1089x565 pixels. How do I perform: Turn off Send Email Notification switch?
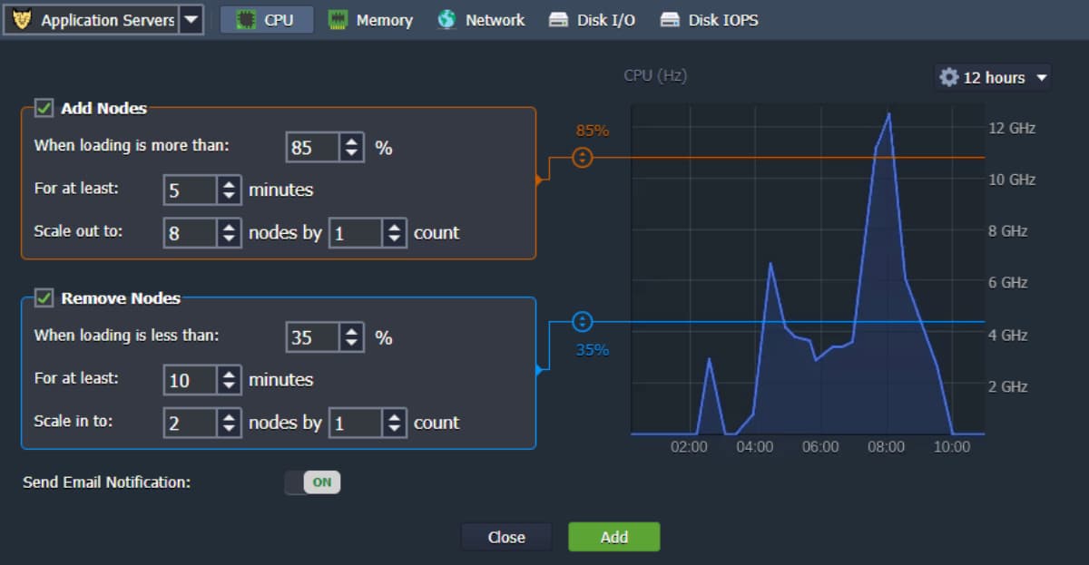point(312,482)
